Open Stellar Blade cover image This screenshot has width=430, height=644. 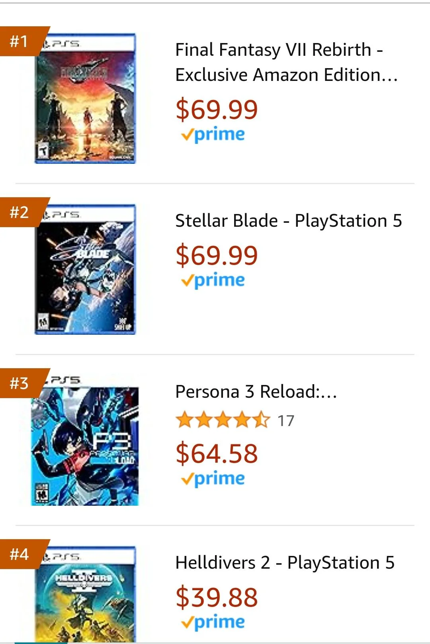(x=85, y=269)
